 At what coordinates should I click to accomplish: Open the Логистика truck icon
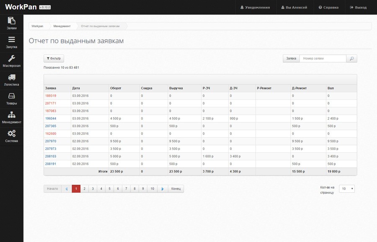tap(12, 77)
